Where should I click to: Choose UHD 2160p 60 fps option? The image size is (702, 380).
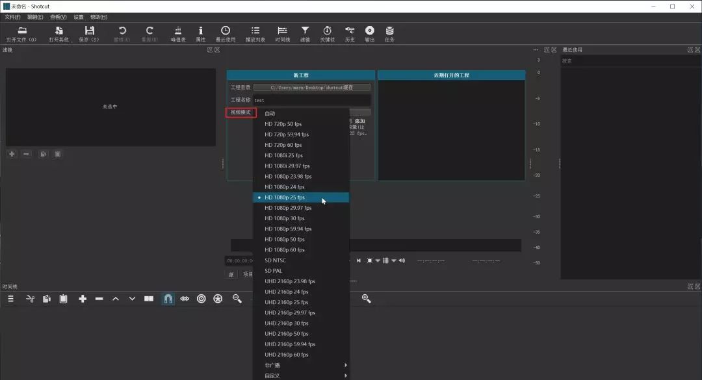coord(301,355)
